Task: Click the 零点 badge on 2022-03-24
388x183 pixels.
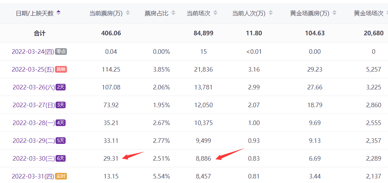Action: coord(61,52)
